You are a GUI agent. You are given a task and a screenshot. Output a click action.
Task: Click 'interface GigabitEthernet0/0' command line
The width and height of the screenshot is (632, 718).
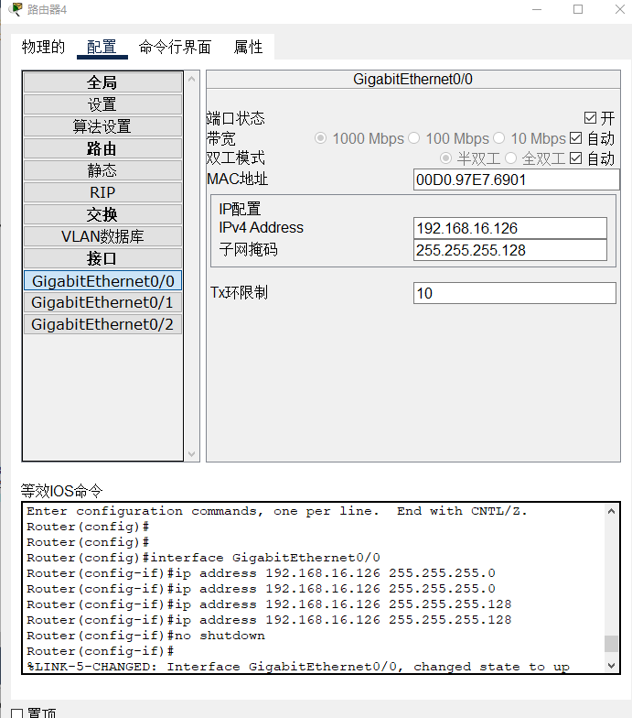point(203,558)
